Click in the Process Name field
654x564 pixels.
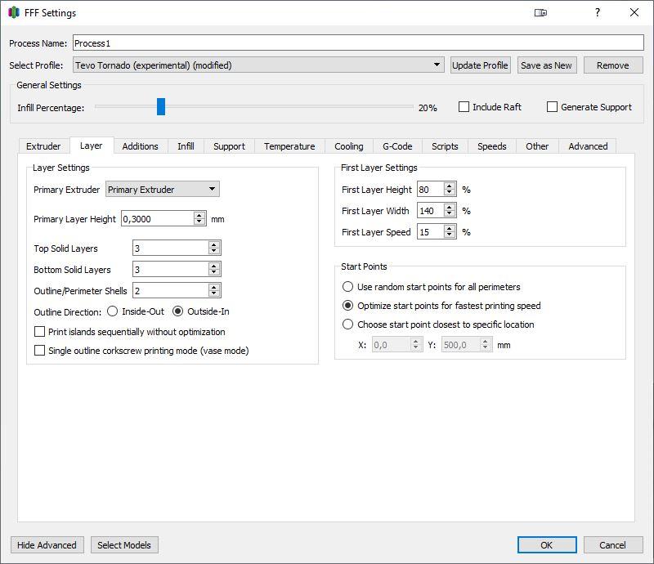(x=358, y=43)
